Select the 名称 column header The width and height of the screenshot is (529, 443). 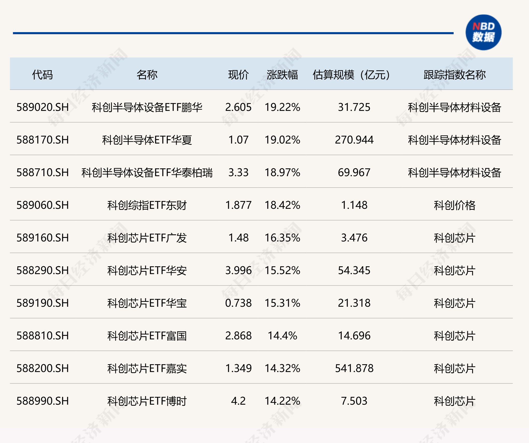147,75
